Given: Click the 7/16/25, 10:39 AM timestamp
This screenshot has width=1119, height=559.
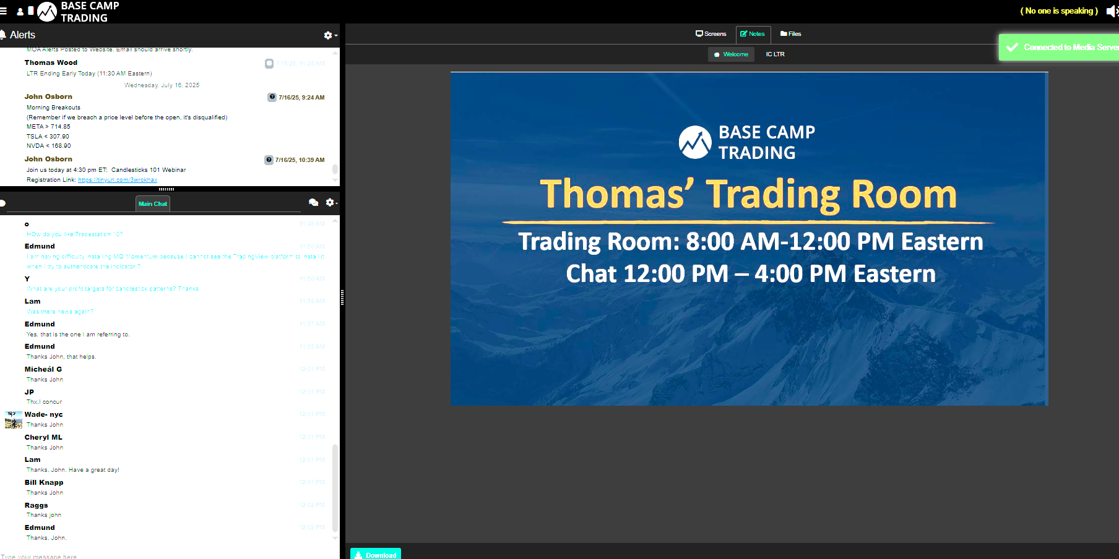Looking at the screenshot, I should pos(300,160).
